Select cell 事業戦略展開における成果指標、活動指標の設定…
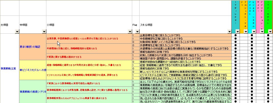Image resolution: width=273 pixels, height=103 pixels. coord(89,90)
